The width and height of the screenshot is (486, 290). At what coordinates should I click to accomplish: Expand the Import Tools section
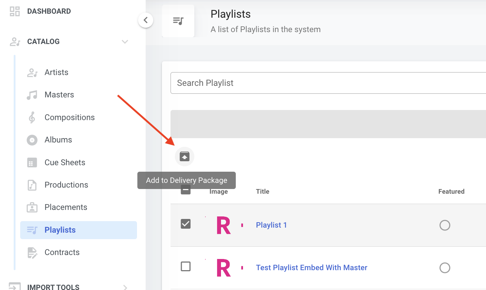point(125,287)
